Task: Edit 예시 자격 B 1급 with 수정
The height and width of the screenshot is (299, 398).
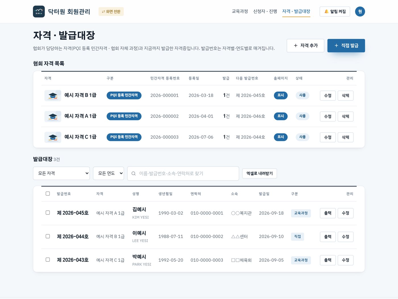Action: (328, 95)
